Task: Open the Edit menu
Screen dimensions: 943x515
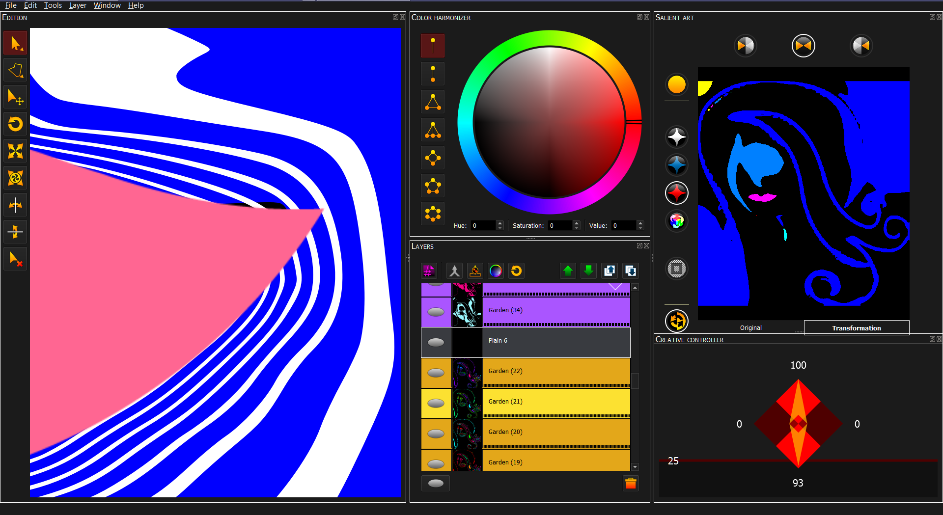Action: (x=30, y=5)
